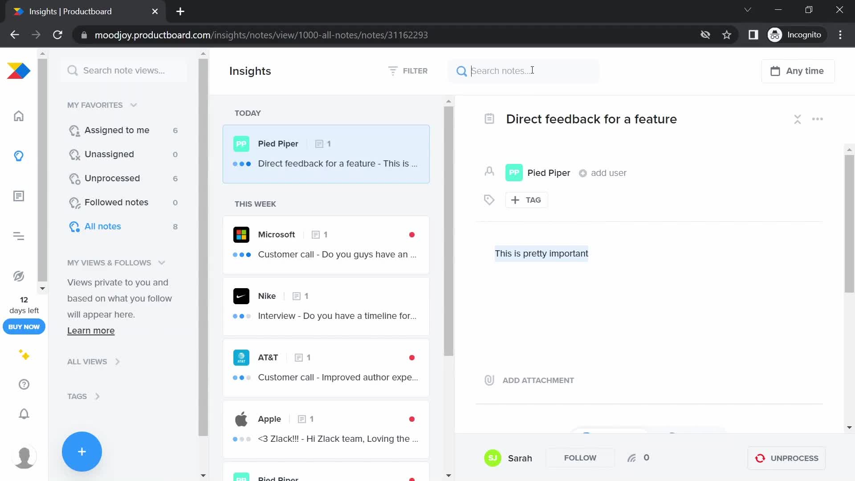The width and height of the screenshot is (855, 481).
Task: Open the notifications bell icon
Action: 24,414
